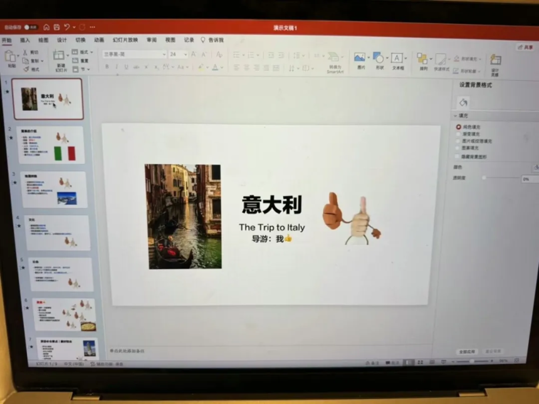Click the Tell Me search box
Viewport: 539px width, 404px height.
[212, 40]
